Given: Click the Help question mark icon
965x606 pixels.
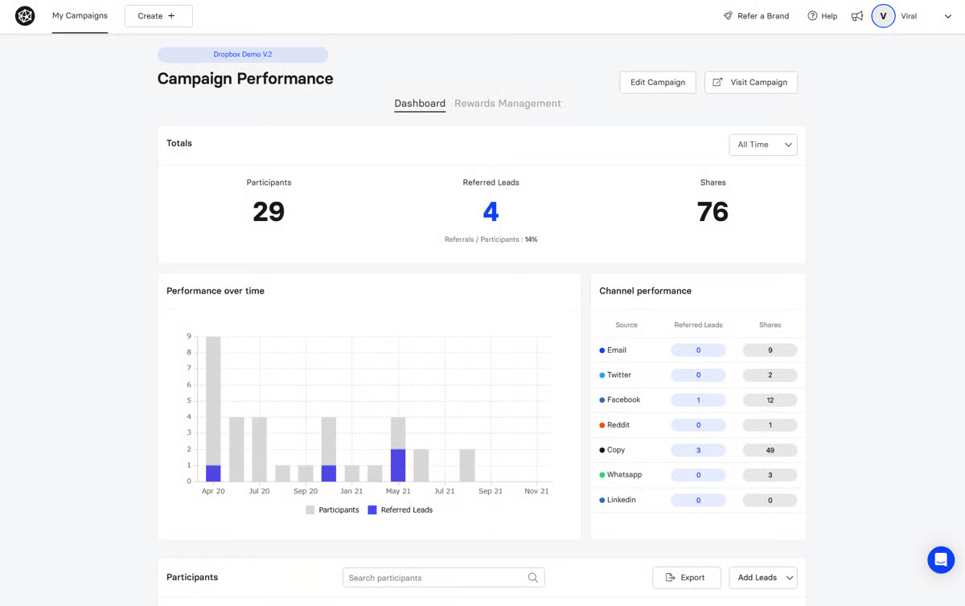Looking at the screenshot, I should pyautogui.click(x=812, y=16).
